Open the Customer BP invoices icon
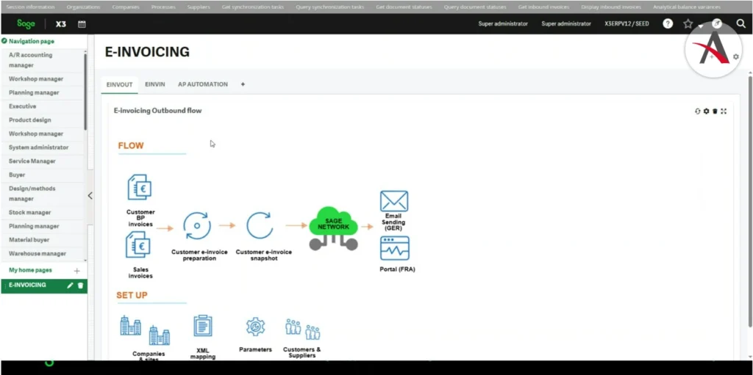 pyautogui.click(x=140, y=187)
